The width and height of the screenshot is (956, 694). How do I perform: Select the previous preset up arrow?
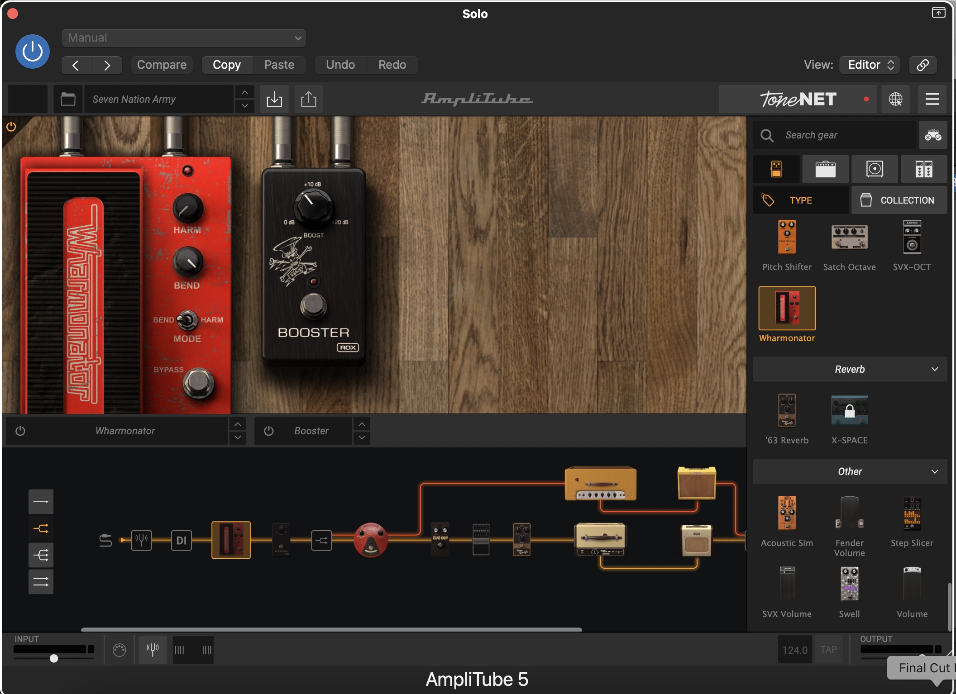(244, 92)
